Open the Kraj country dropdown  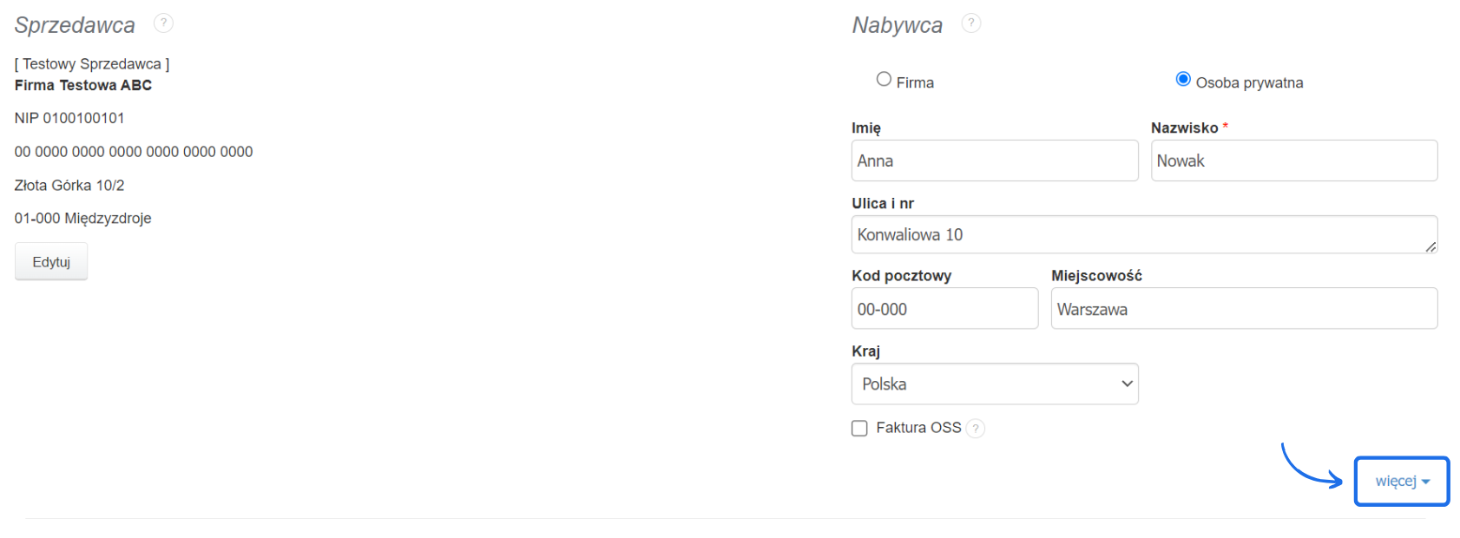pos(994,384)
